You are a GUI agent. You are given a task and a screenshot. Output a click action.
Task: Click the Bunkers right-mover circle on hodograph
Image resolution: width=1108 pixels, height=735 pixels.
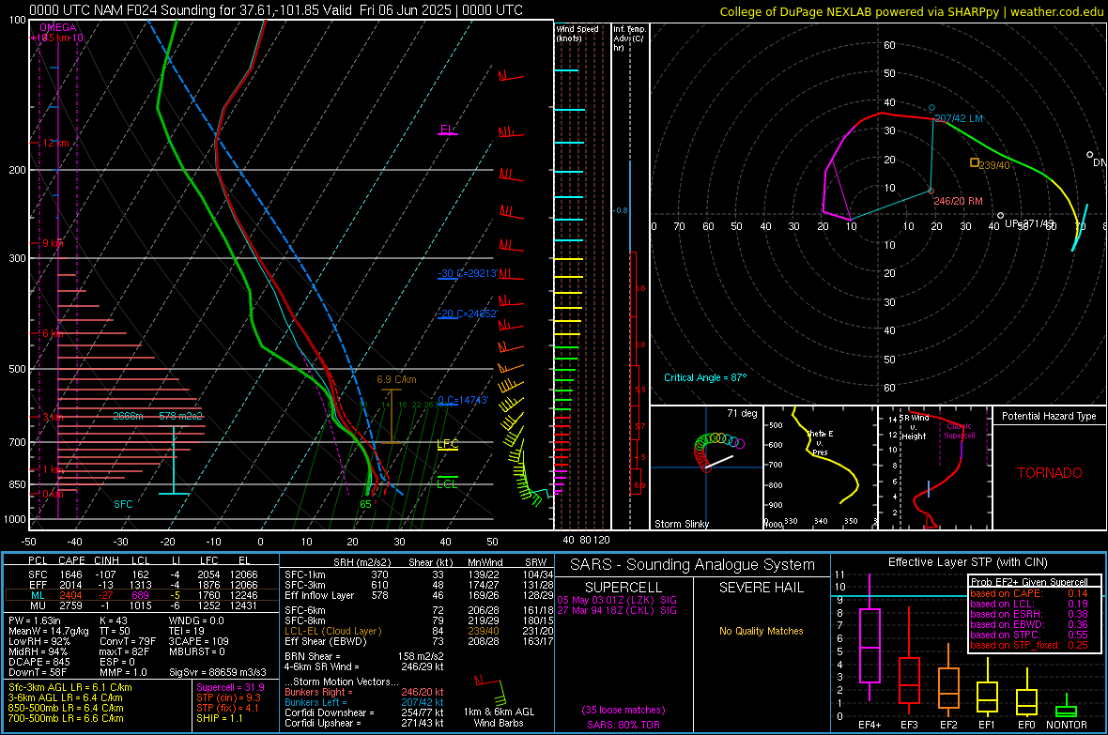click(931, 191)
